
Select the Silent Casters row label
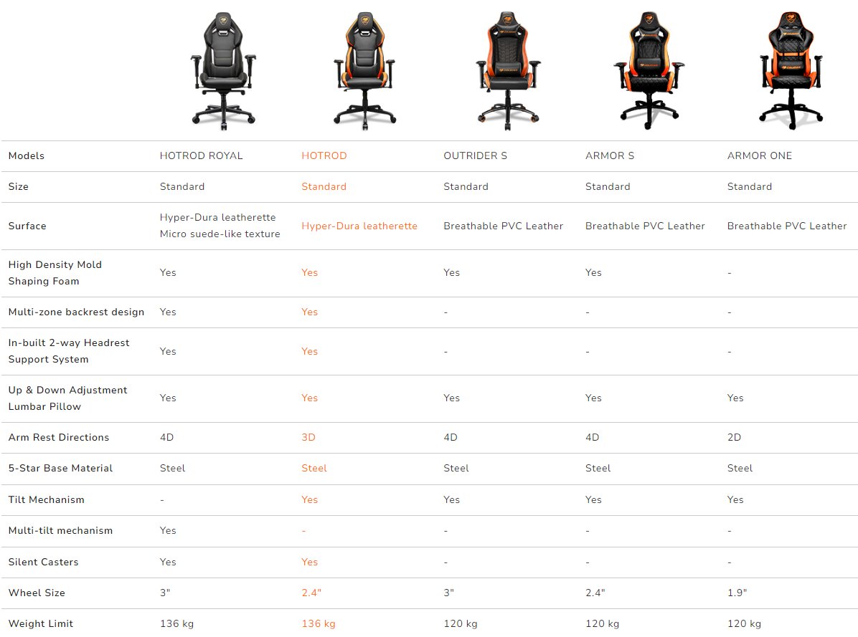[43, 562]
